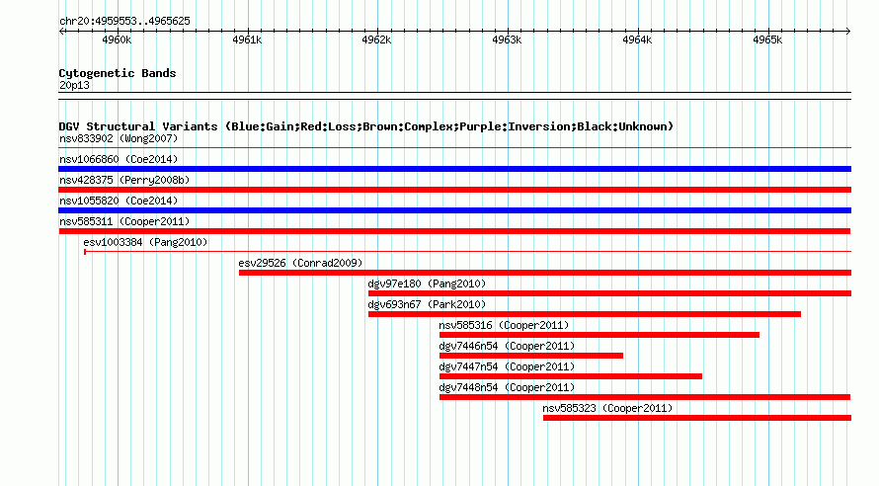Select the dgv693n67 red loss bar

point(585,314)
